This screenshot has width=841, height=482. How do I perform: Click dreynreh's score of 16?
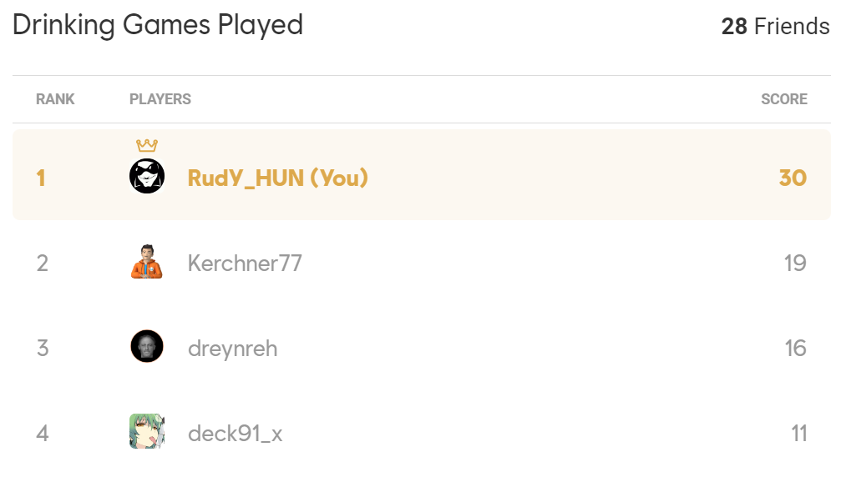coord(794,348)
